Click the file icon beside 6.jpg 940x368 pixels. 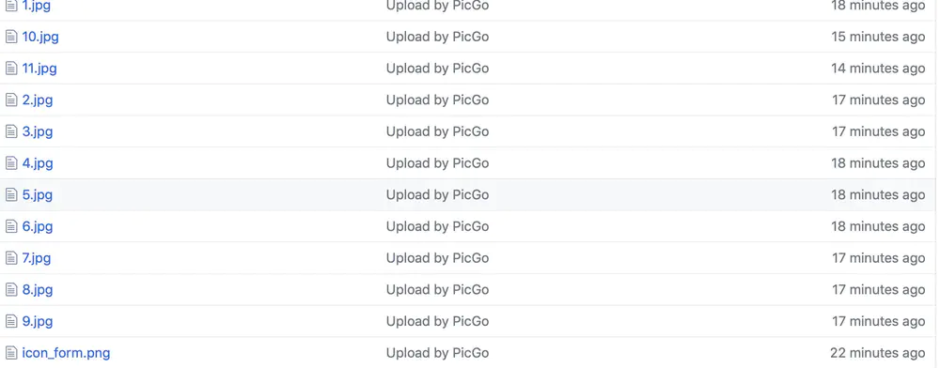coord(11,226)
